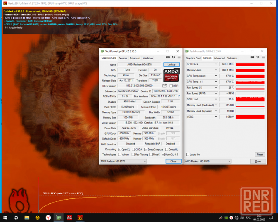
Task: Switch to Advanced tab in left GPU-Z window
Action: pos(135,58)
